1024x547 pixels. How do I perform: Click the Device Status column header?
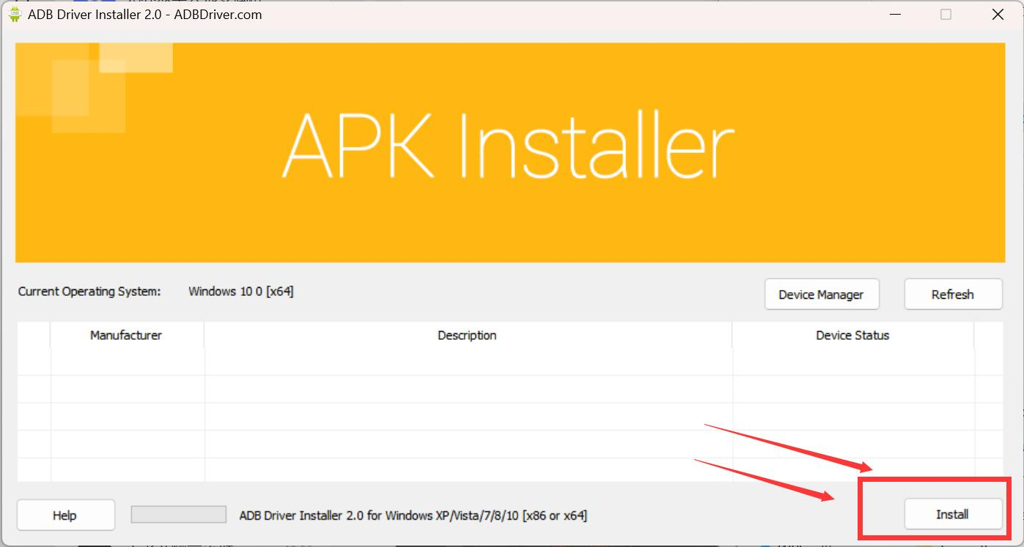pyautogui.click(x=852, y=335)
